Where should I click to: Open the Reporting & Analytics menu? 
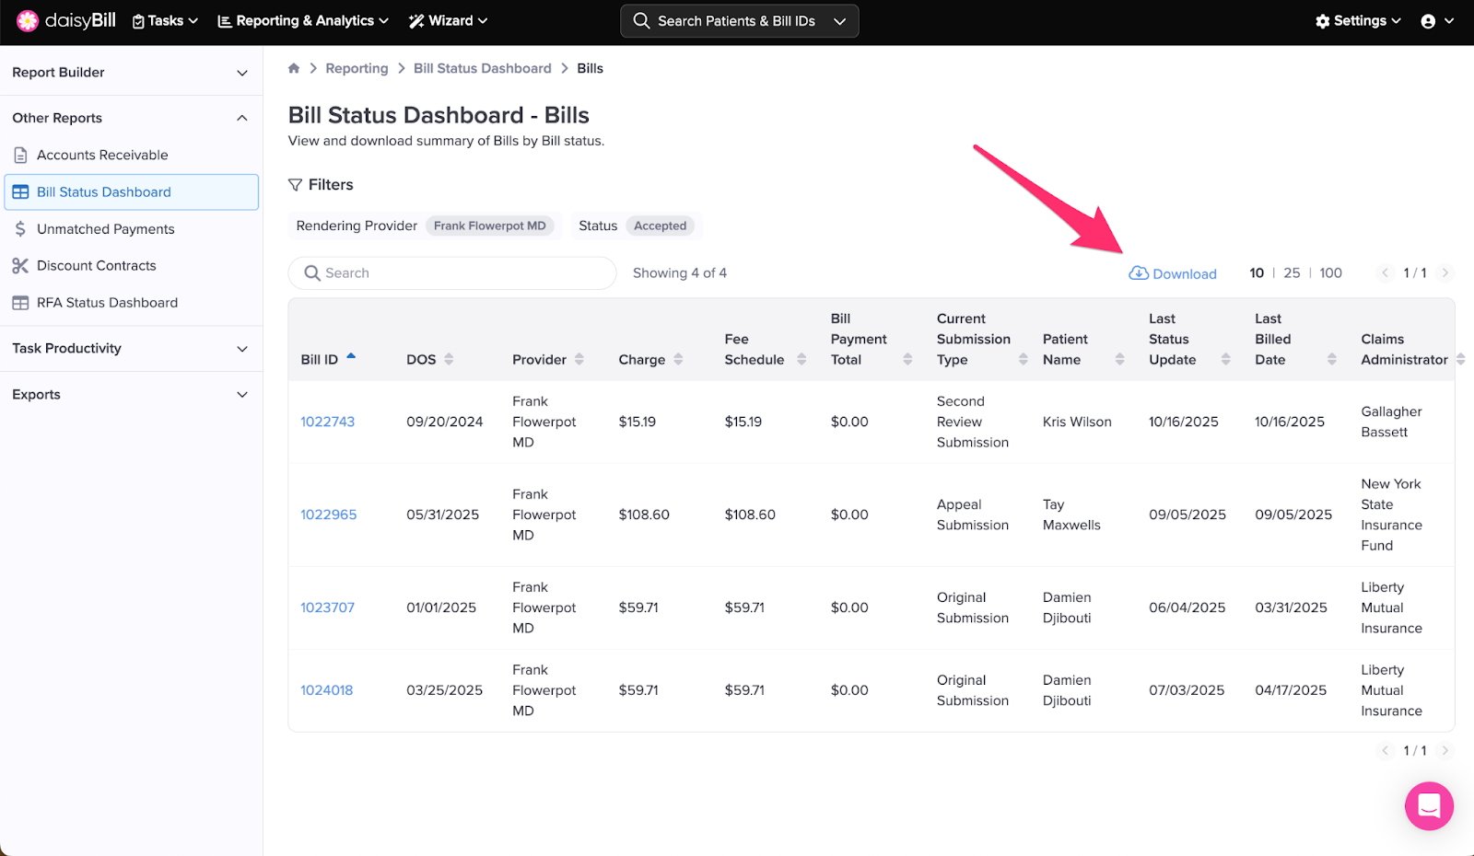pyautogui.click(x=303, y=21)
